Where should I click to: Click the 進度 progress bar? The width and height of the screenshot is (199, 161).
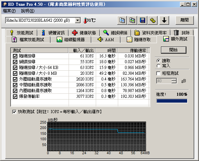(x=172, y=101)
